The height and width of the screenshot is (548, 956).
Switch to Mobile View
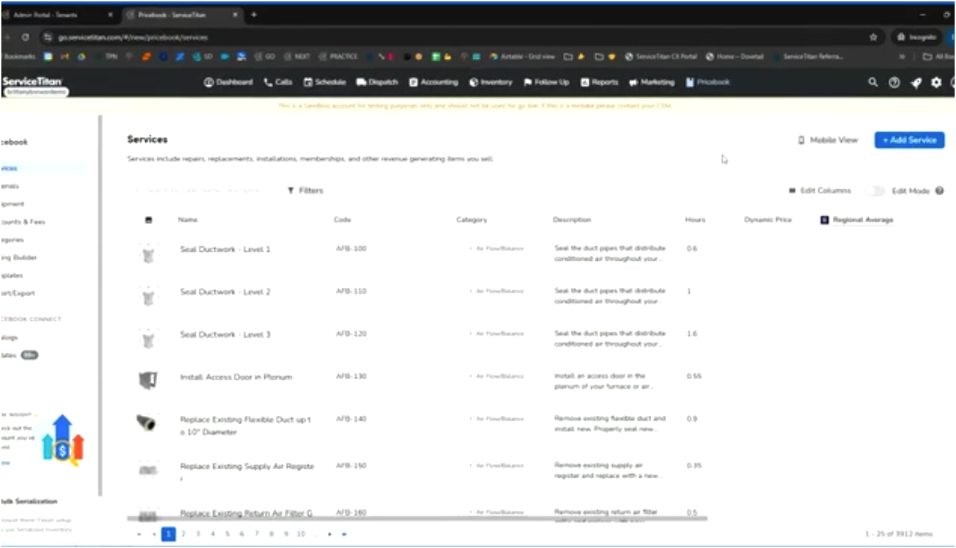tap(828, 140)
